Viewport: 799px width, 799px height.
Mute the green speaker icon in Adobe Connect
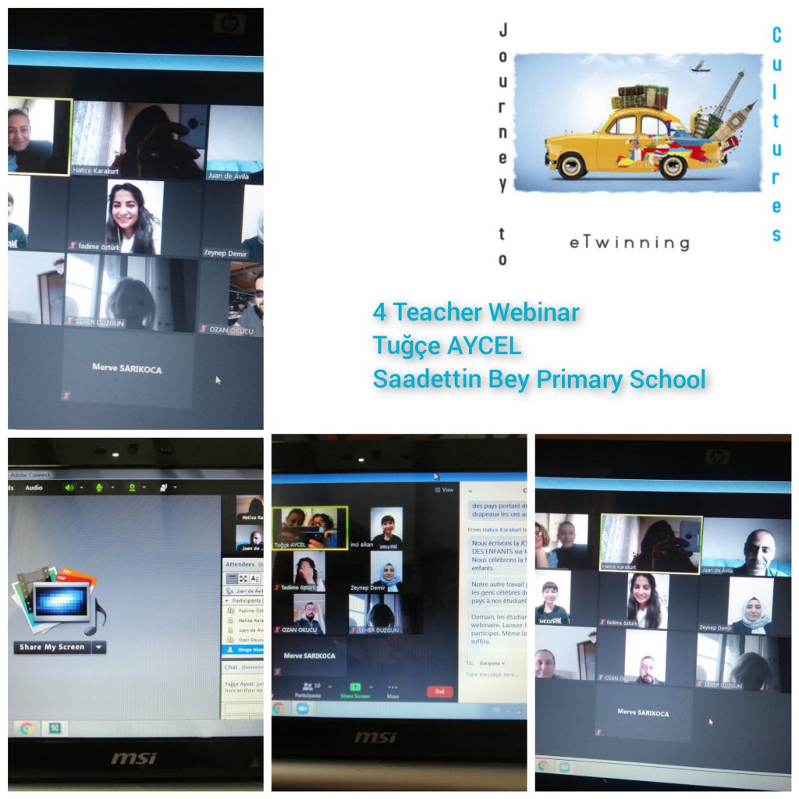[x=69, y=488]
